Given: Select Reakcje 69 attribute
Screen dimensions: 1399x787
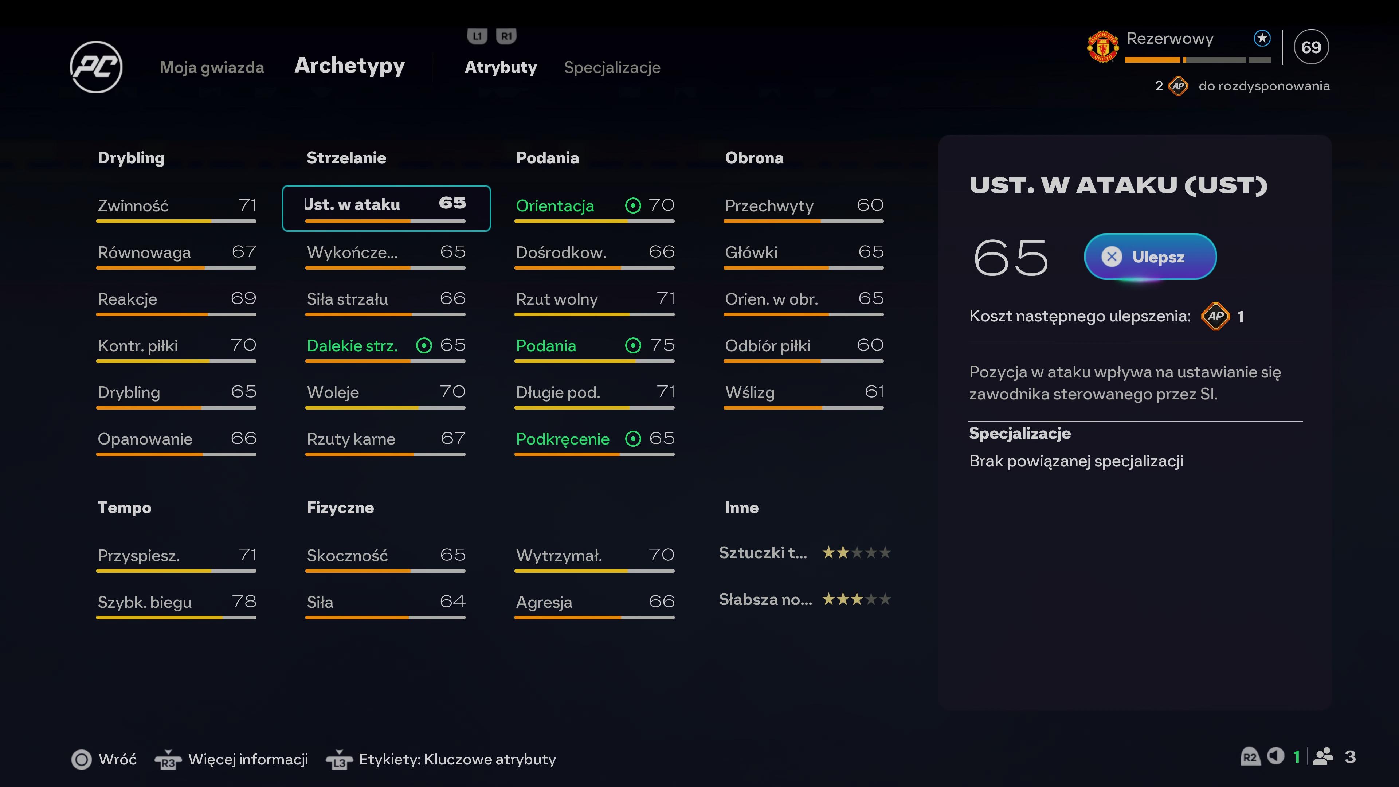Looking at the screenshot, I should coord(176,302).
